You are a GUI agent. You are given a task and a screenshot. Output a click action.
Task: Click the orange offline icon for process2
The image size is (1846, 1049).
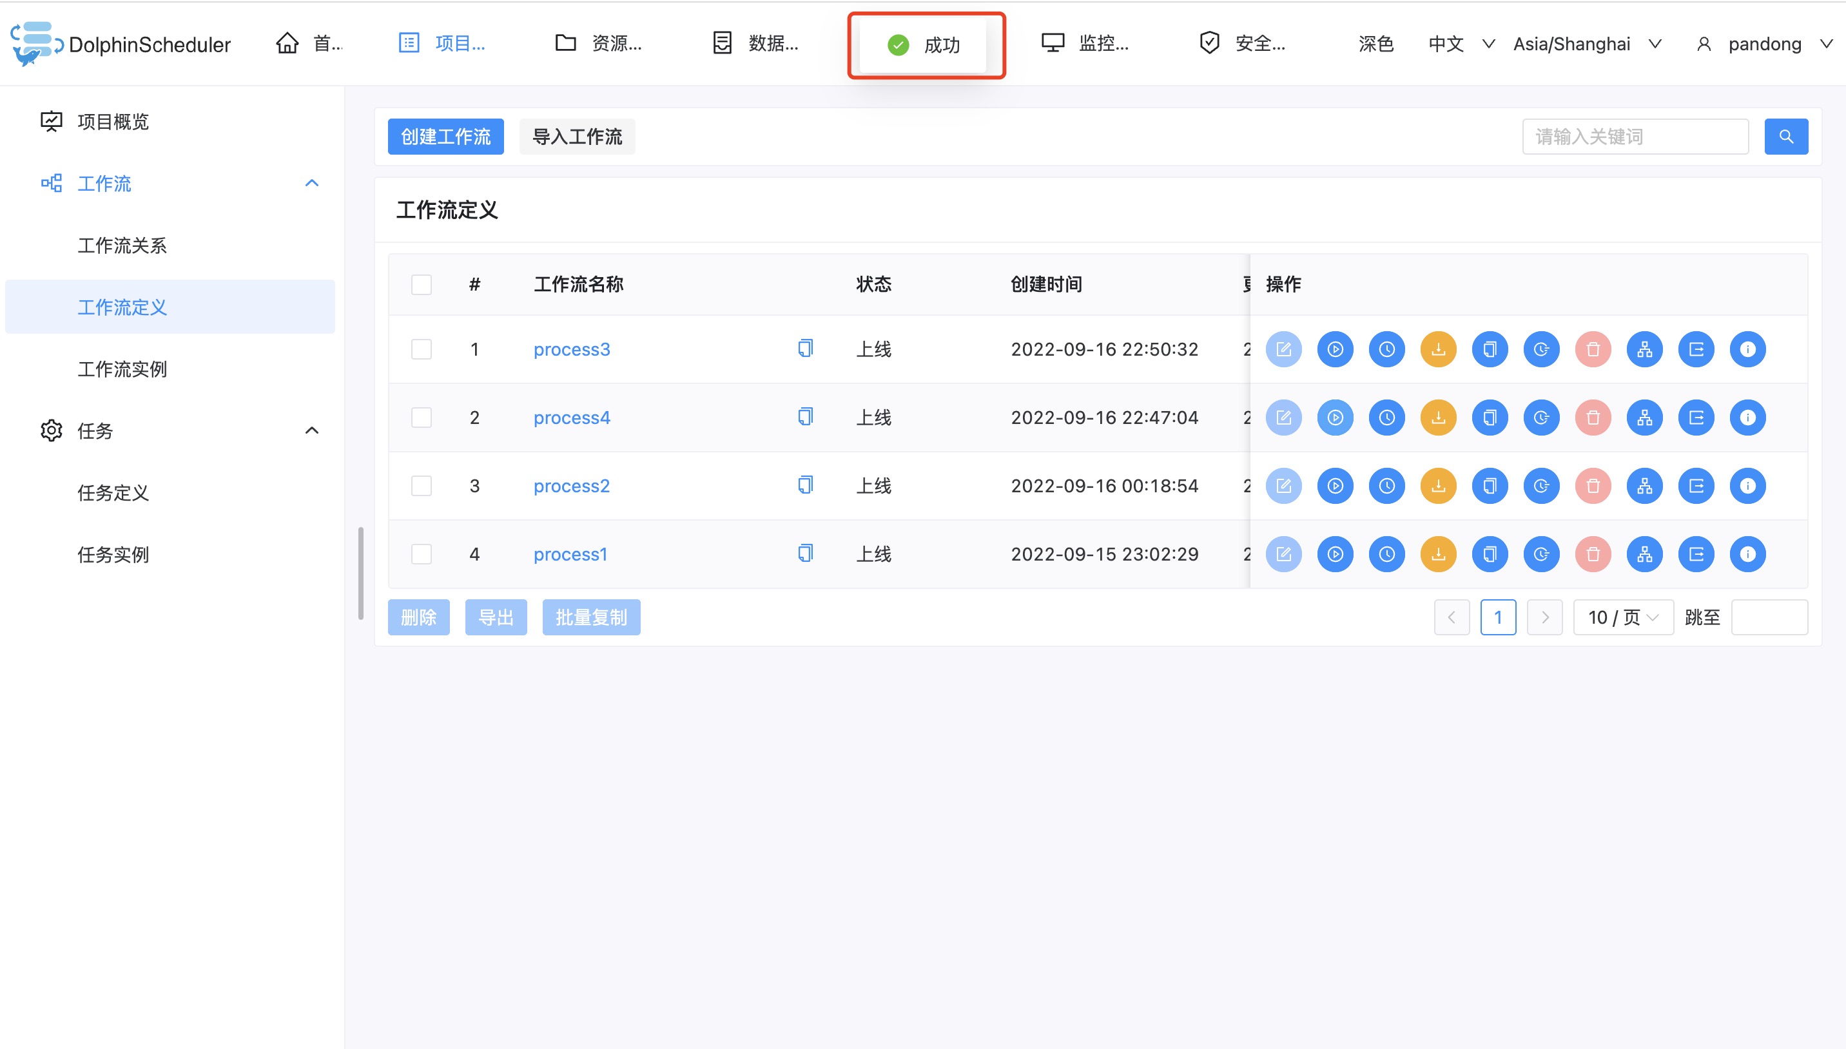1437,486
